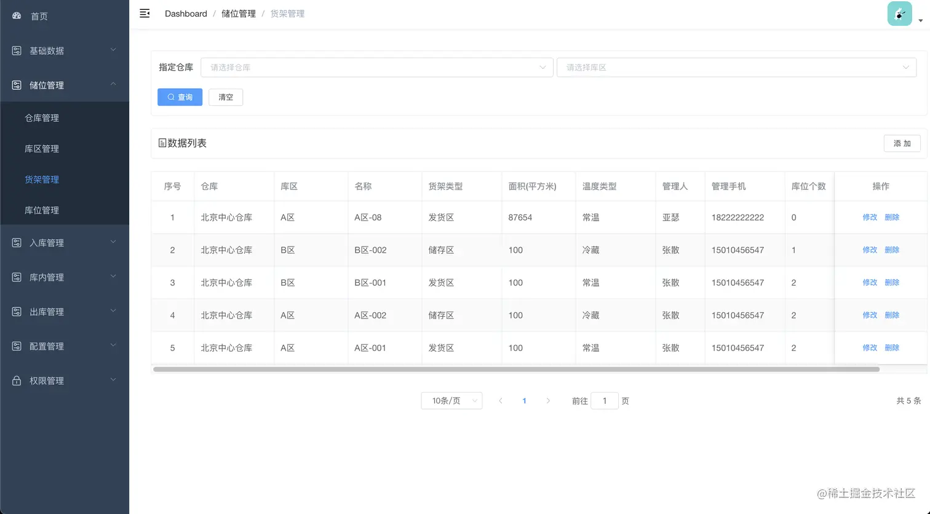The image size is (930, 514).
Task: Click 删除 for row B区-001
Action: click(x=892, y=282)
